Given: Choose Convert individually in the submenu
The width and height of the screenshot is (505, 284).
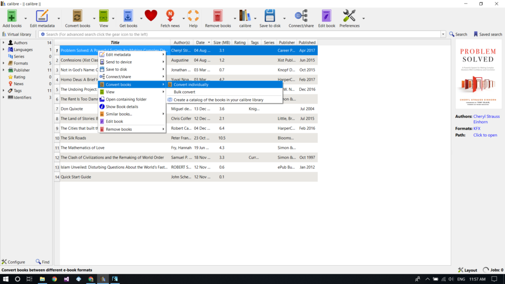Looking at the screenshot, I should pyautogui.click(x=191, y=85).
